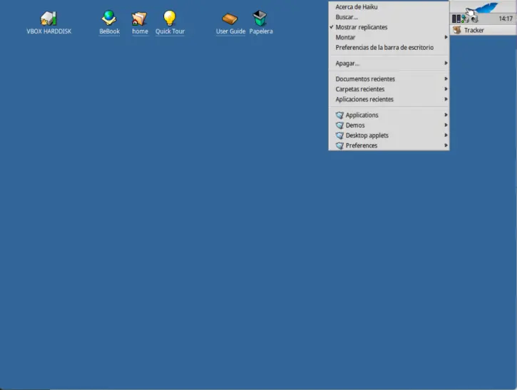Open Preferencias de la barra de escritorio
Viewport: 517px width, 390px height.
384,48
